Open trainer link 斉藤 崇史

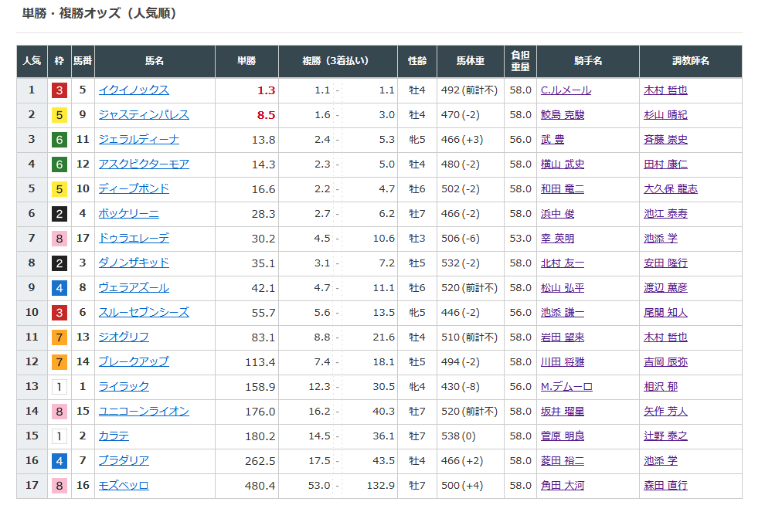point(665,140)
